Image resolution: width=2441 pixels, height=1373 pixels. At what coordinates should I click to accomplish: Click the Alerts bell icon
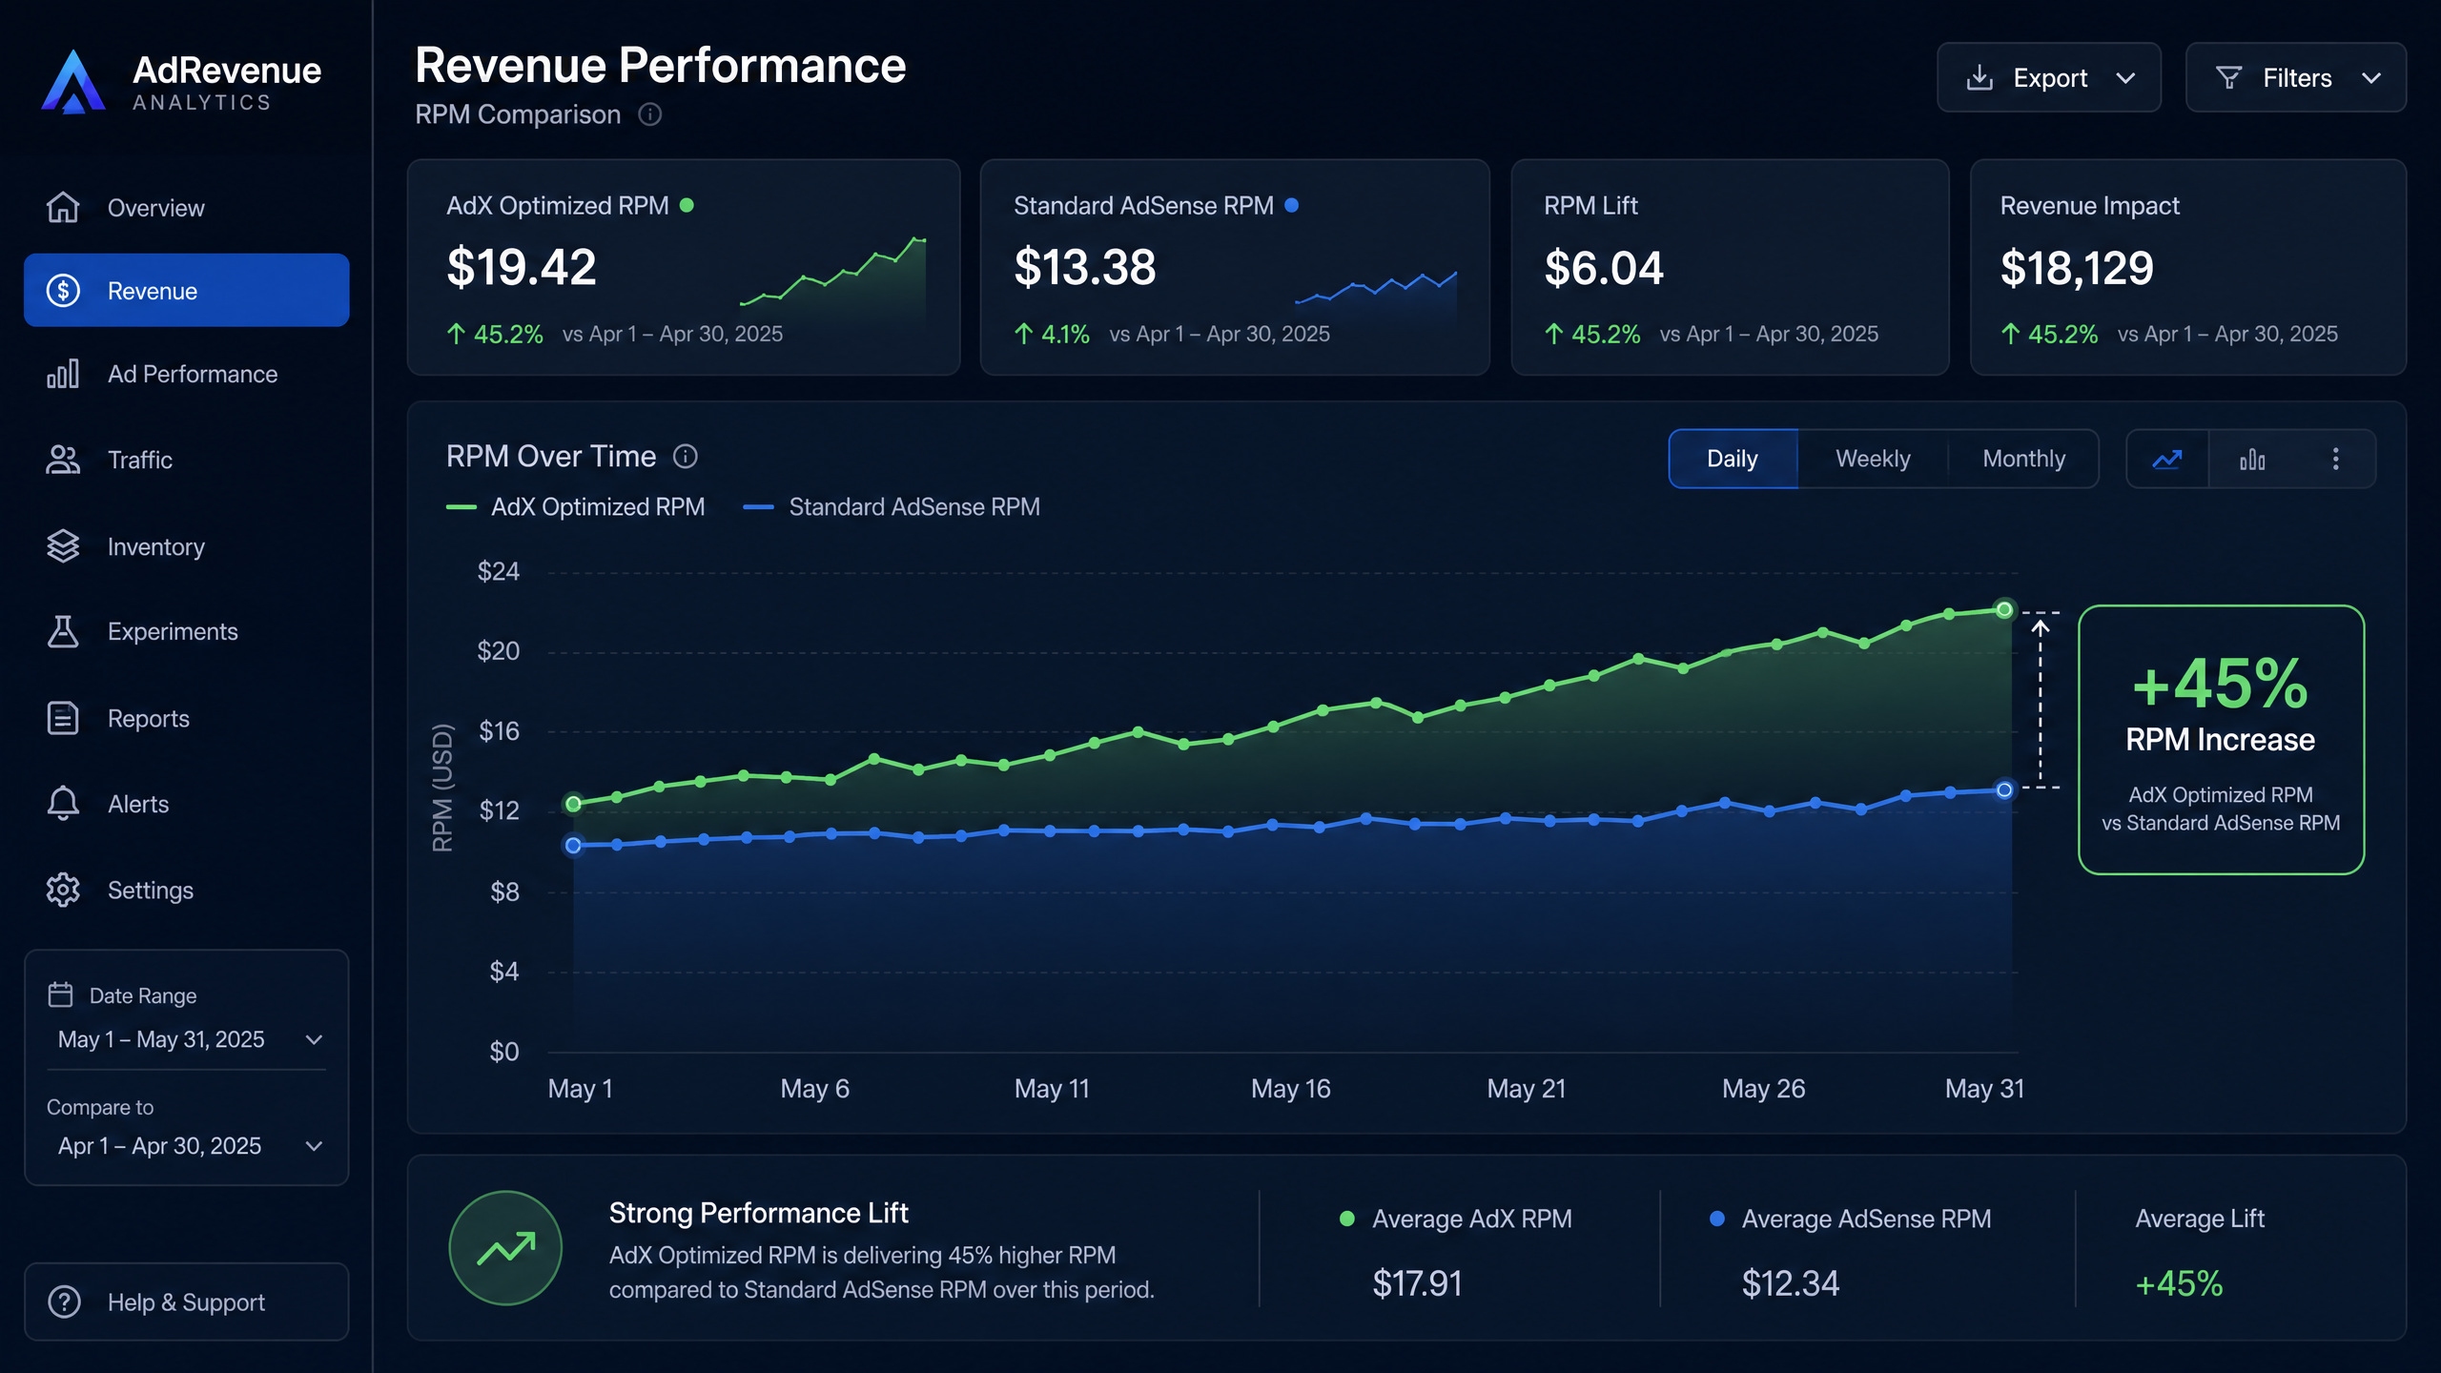pyautogui.click(x=63, y=804)
